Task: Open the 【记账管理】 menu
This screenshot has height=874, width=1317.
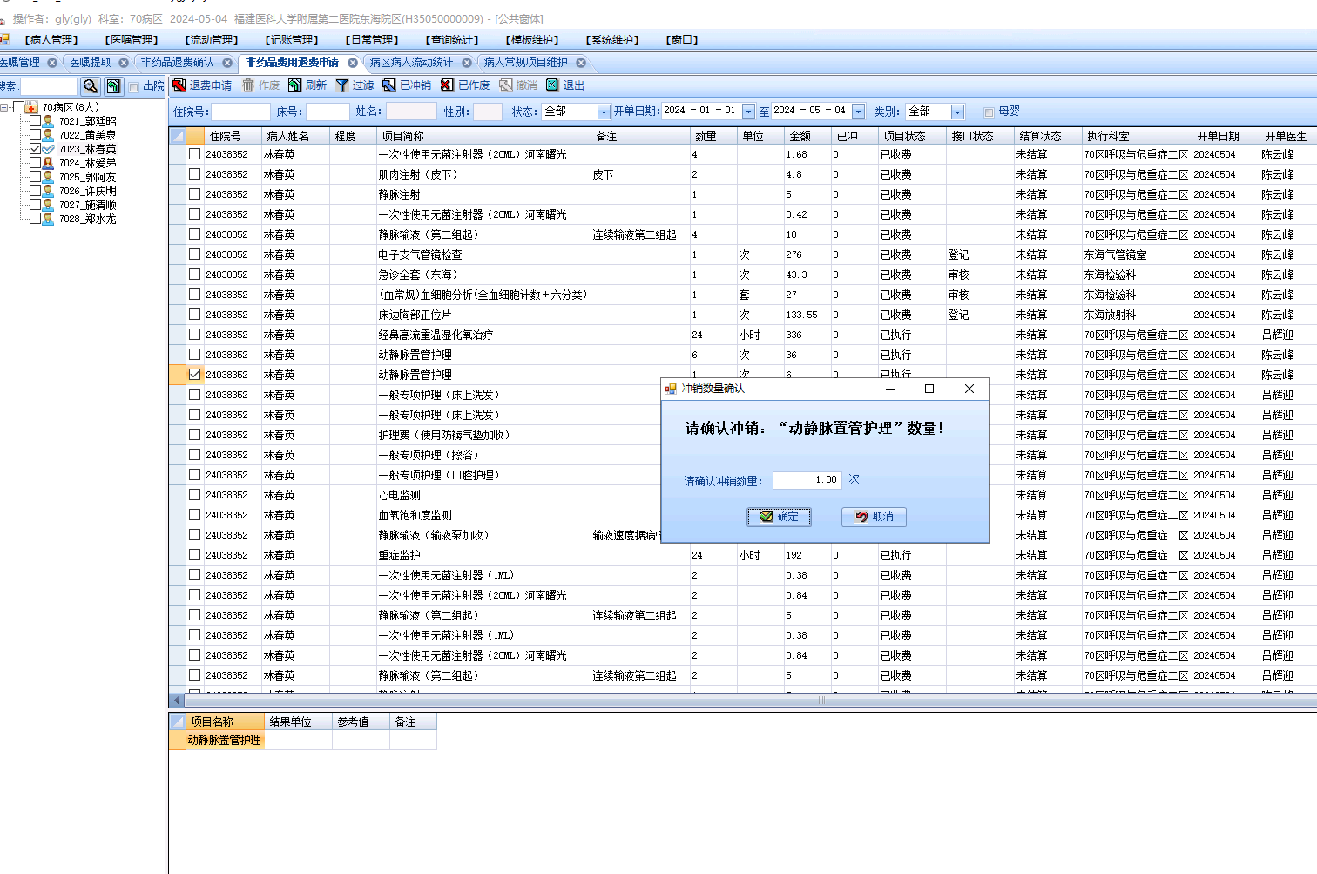Action: [x=292, y=40]
